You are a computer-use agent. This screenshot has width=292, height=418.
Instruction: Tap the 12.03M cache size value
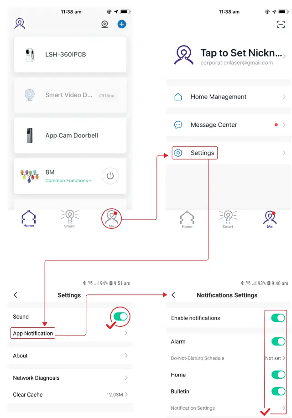pyautogui.click(x=115, y=395)
